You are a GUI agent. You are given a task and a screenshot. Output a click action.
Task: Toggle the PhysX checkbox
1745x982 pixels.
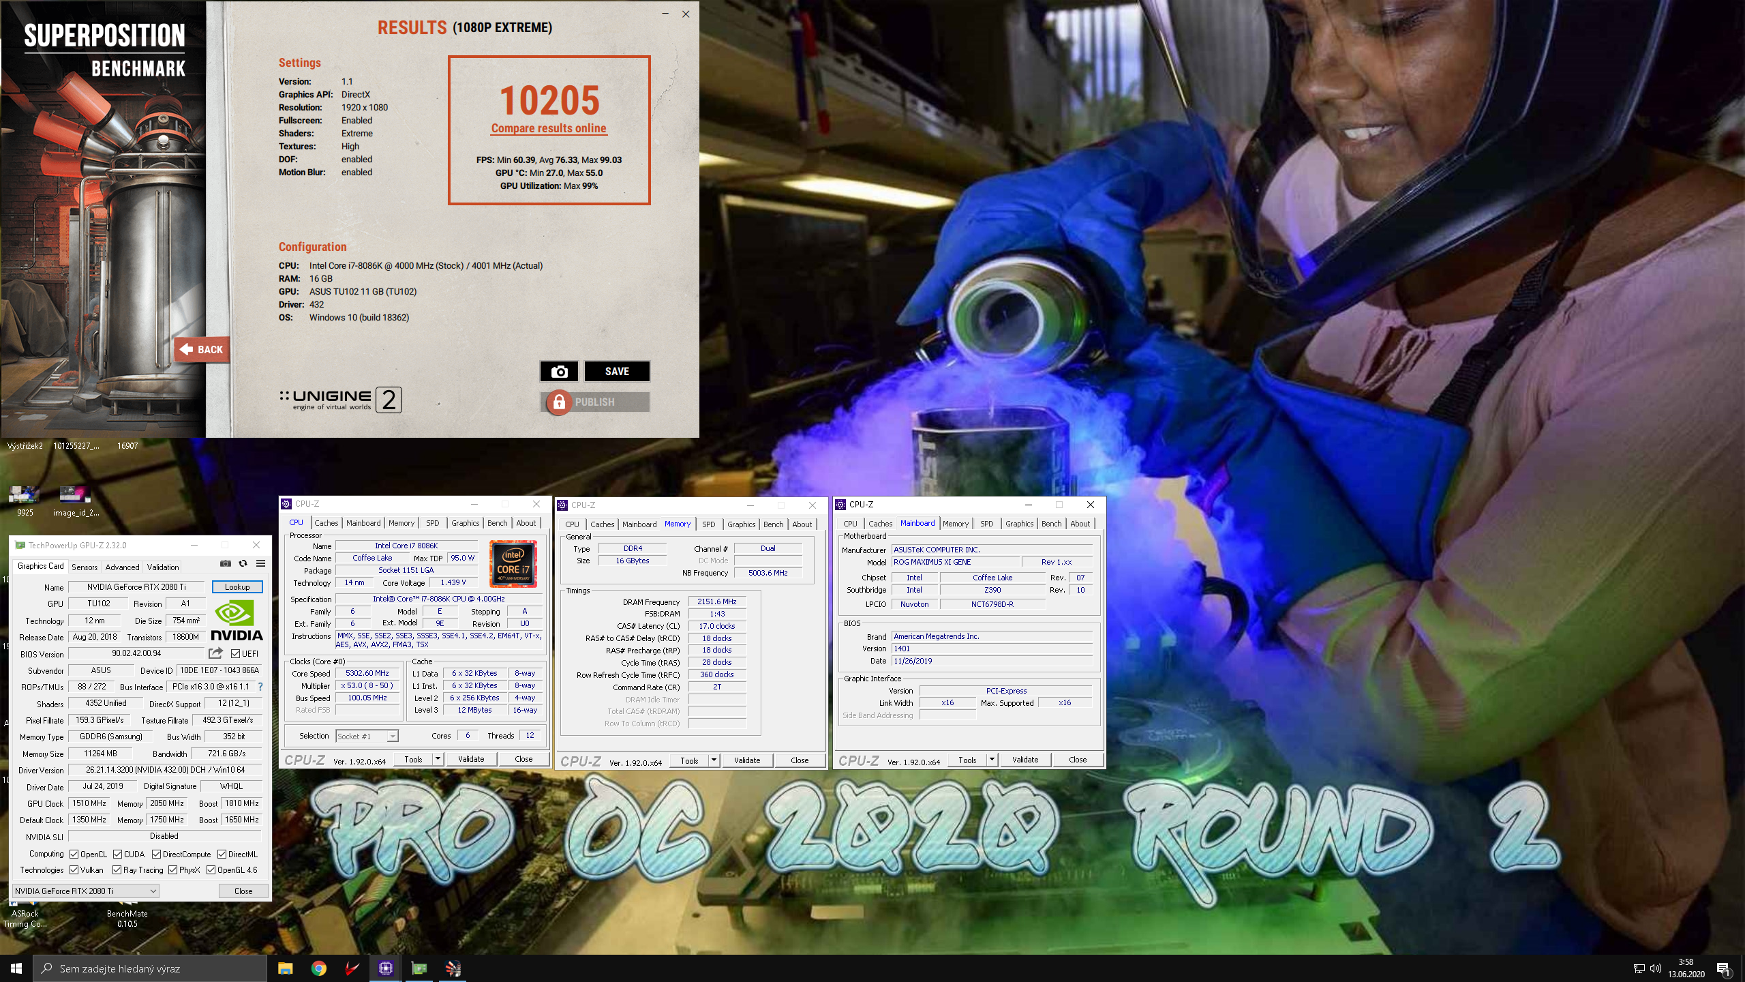click(x=173, y=870)
